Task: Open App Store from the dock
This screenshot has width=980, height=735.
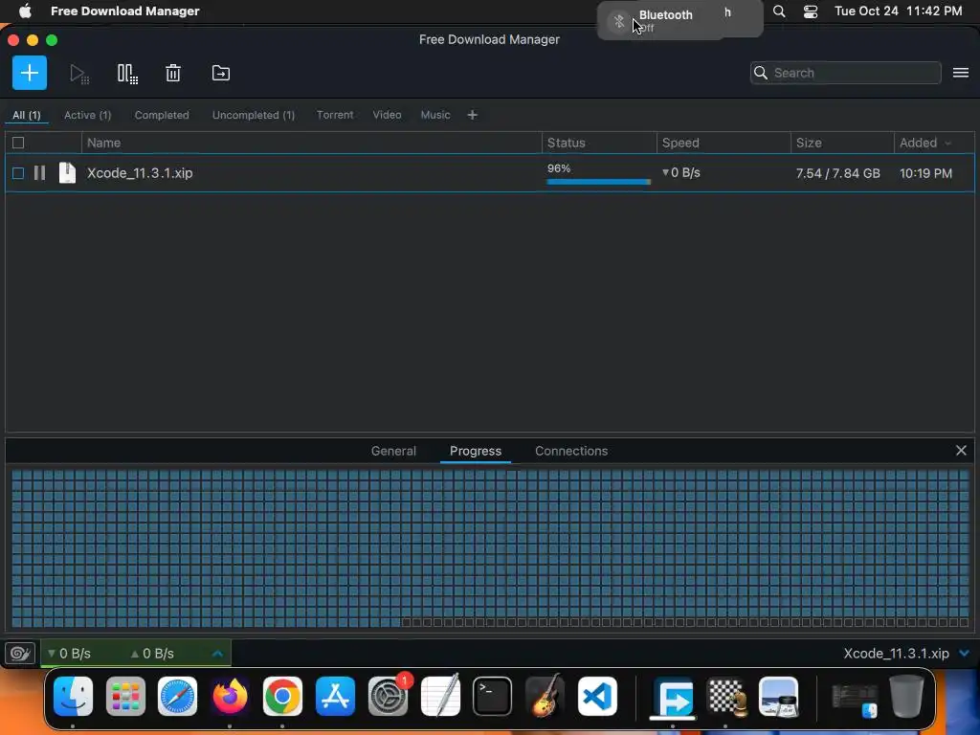Action: point(335,697)
